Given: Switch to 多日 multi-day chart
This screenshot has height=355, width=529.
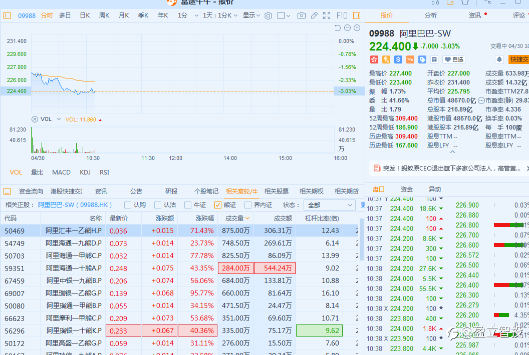Looking at the screenshot, I should [65, 15].
